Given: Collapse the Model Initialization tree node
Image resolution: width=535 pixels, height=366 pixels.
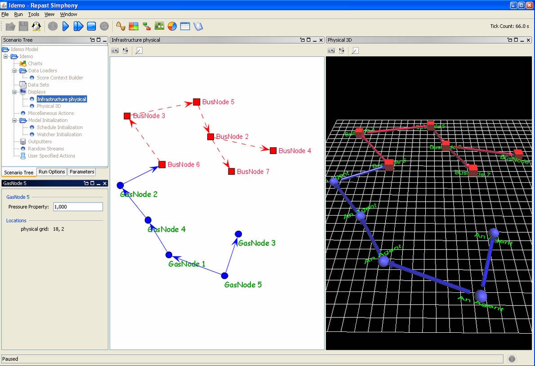Looking at the screenshot, I should pos(14,120).
